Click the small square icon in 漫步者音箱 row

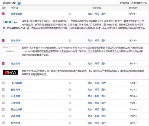[x=70, y=14]
